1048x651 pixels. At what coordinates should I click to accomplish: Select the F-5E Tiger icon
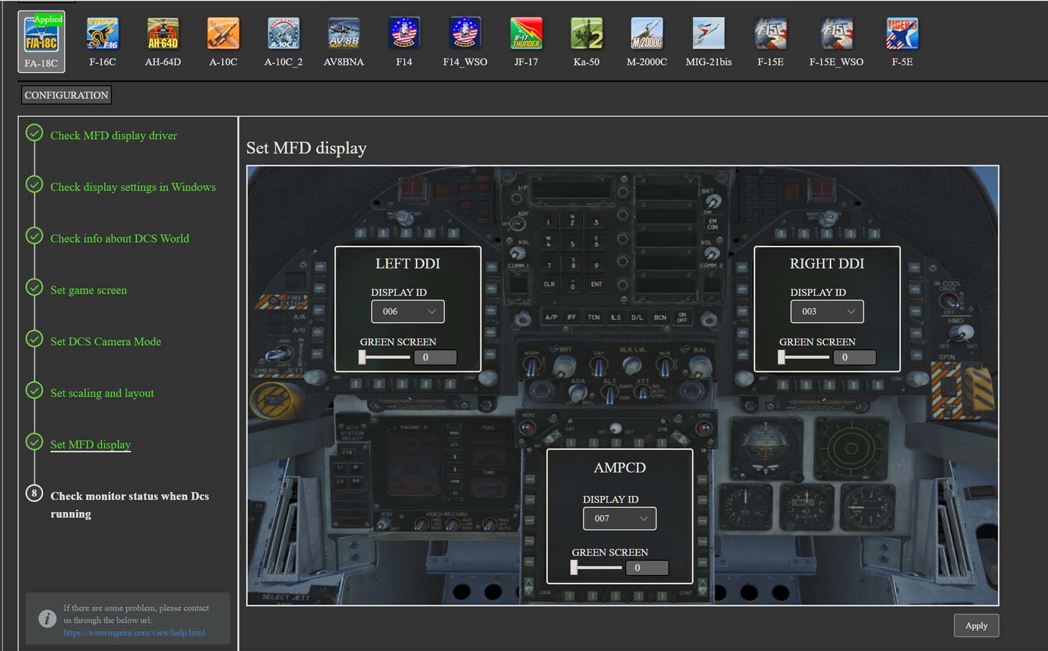tap(902, 34)
